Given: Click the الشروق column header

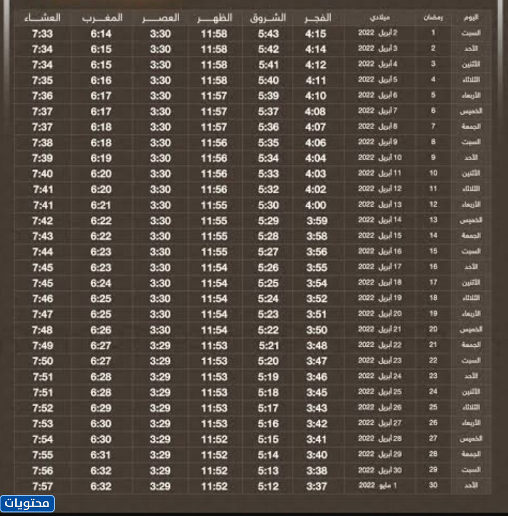Looking at the screenshot, I should click(268, 18).
